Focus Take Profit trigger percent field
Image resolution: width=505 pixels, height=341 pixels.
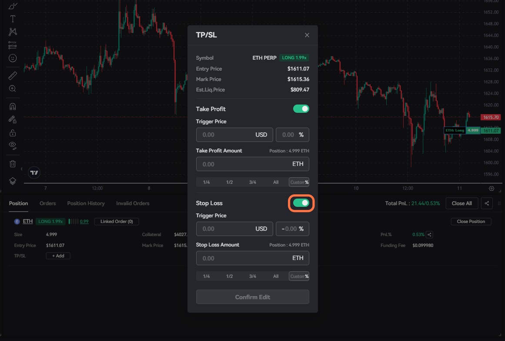292,135
